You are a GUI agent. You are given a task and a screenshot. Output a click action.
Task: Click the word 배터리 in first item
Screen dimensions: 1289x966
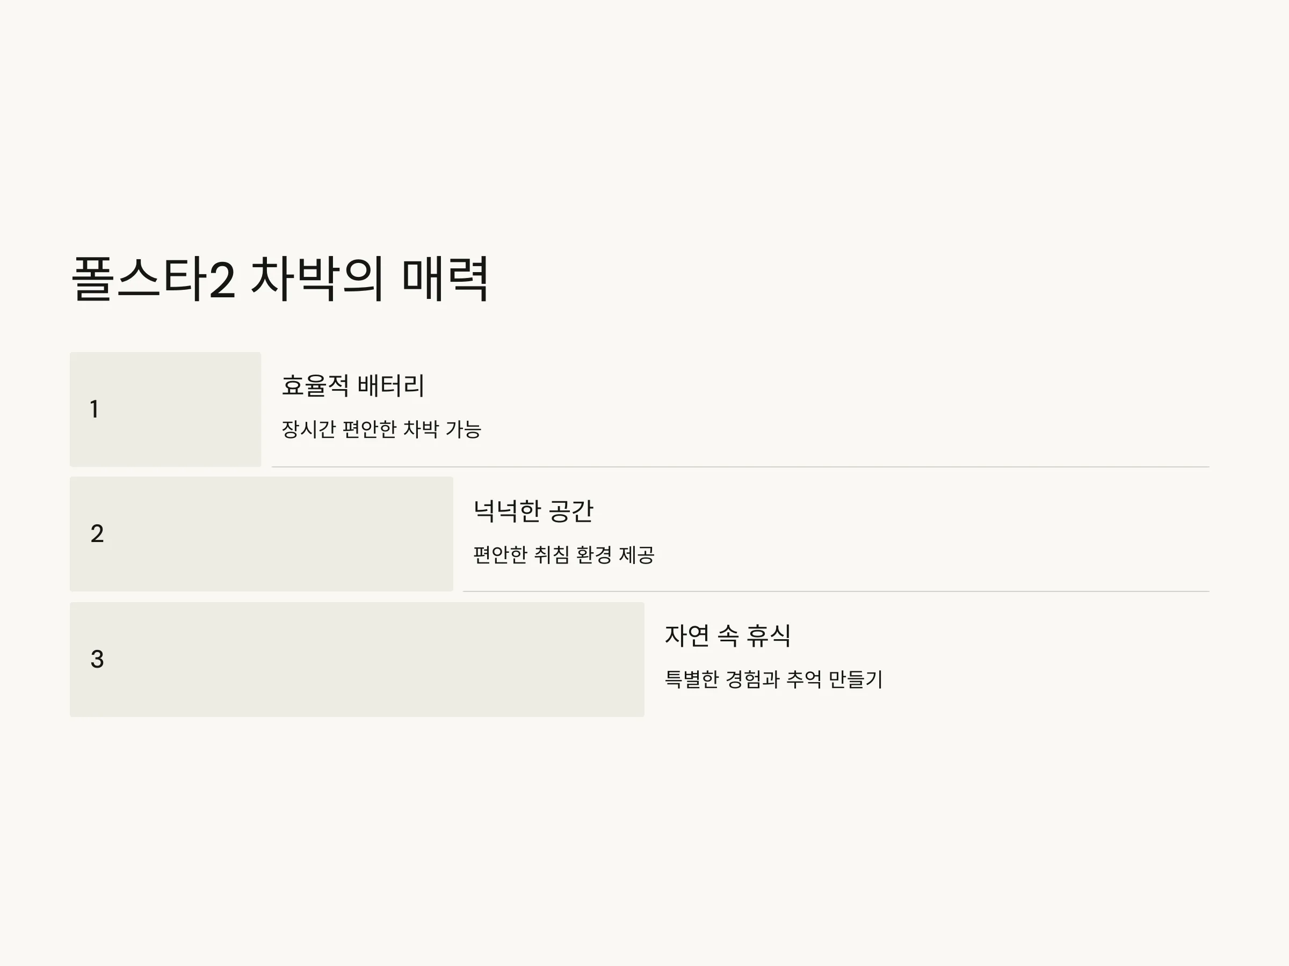(x=390, y=385)
